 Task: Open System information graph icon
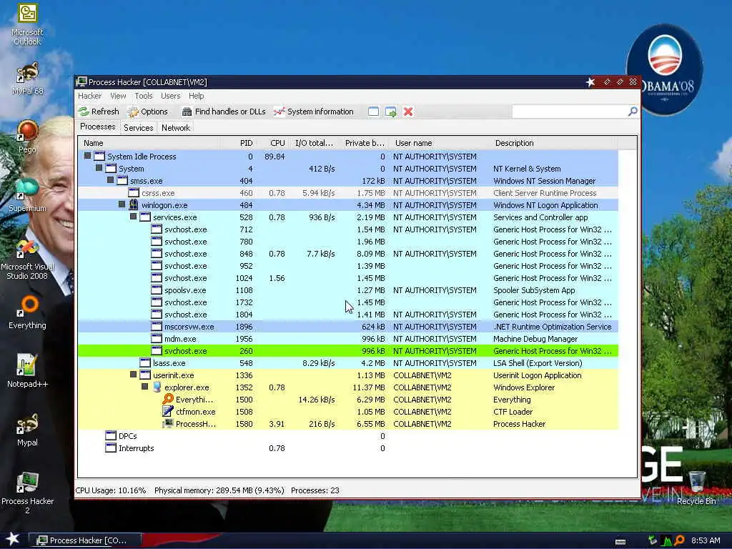point(280,112)
